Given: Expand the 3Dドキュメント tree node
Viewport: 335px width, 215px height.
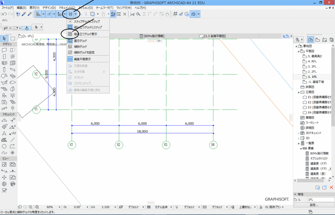Looking at the screenshot, I should (x=299, y=133).
